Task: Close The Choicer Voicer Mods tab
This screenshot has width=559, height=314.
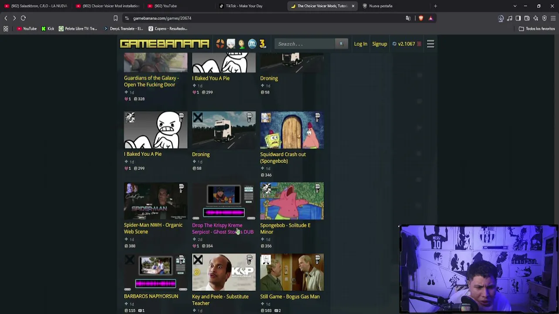Action: pos(353,6)
